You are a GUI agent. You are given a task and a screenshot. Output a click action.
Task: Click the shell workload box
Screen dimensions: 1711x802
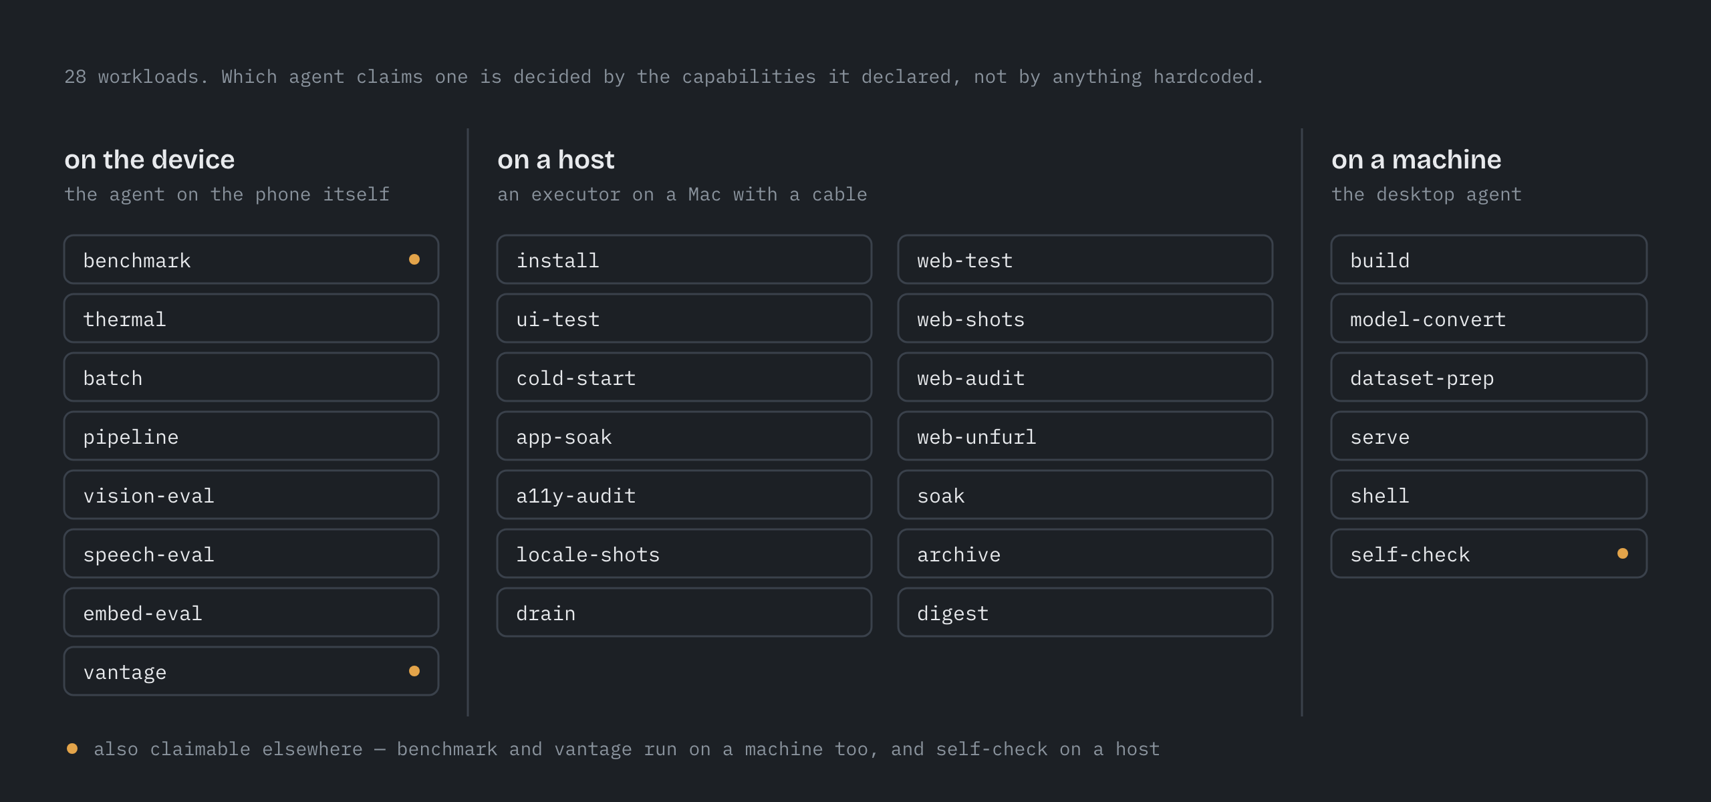tap(1489, 495)
